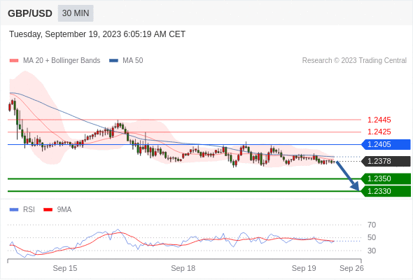Click the GBP/USD pair title
Viewport: 413px width, 280px height.
[30, 13]
